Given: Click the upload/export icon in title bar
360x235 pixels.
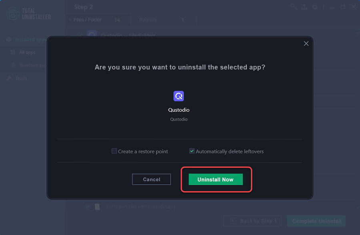Looking at the screenshot, I should pyautogui.click(x=304, y=7).
